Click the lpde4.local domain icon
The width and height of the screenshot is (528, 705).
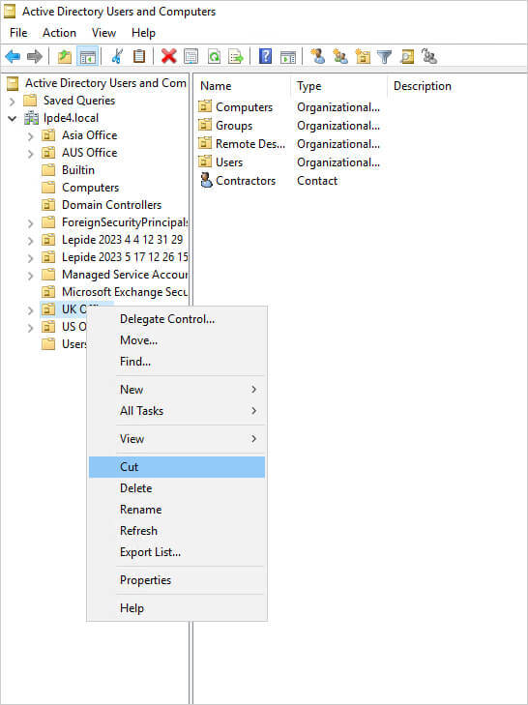(x=32, y=118)
